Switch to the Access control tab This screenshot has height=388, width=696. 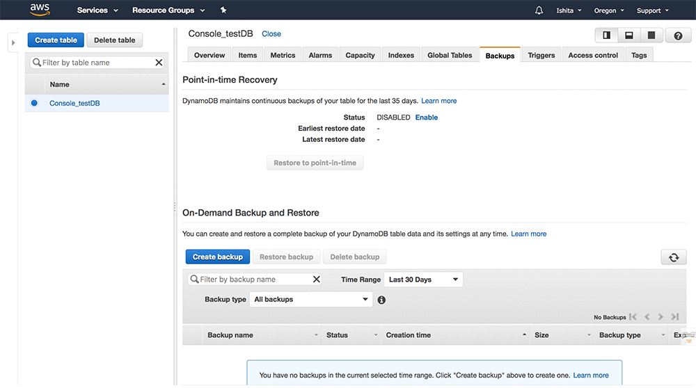593,55
